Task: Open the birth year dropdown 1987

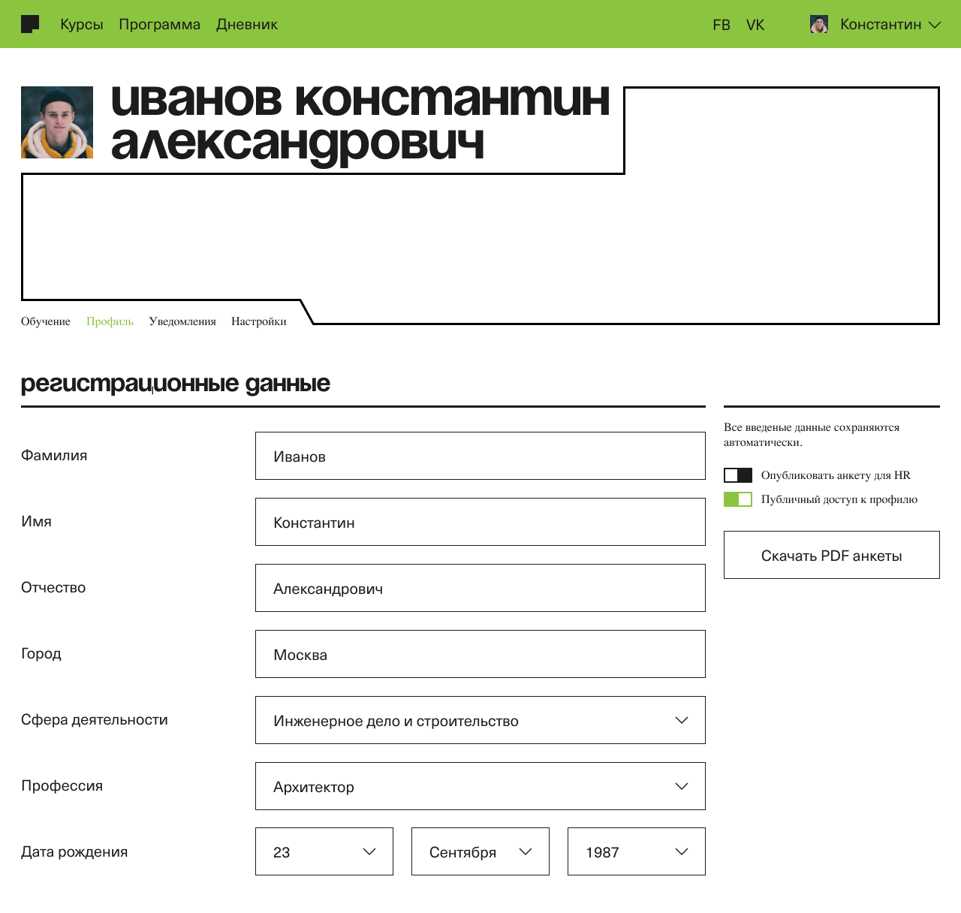Action: click(x=637, y=851)
